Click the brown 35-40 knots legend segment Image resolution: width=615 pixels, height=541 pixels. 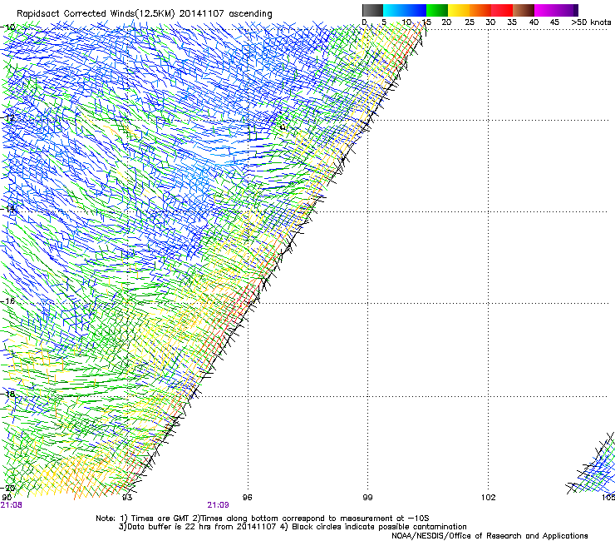[x=524, y=10]
